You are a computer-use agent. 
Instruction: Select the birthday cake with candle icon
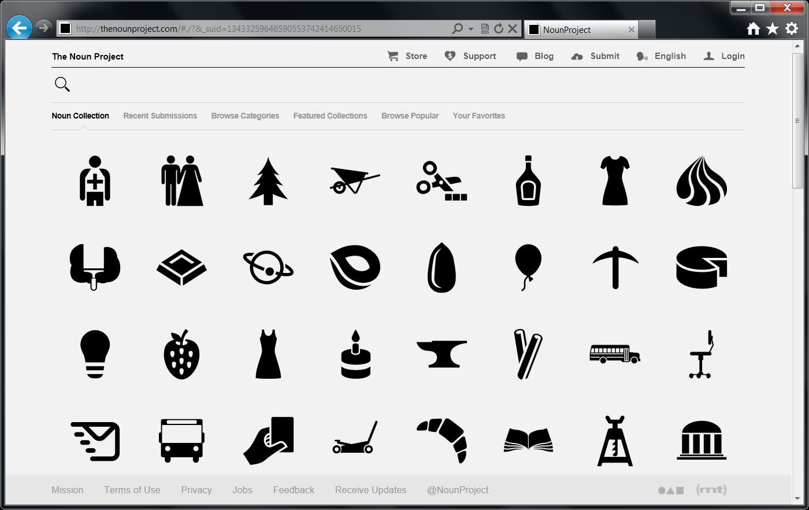coord(355,354)
